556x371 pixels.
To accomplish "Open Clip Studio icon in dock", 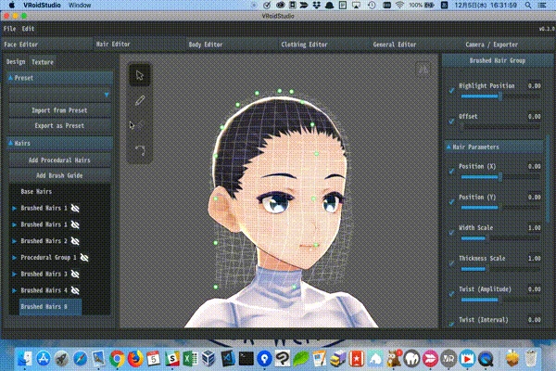I will coord(283,359).
